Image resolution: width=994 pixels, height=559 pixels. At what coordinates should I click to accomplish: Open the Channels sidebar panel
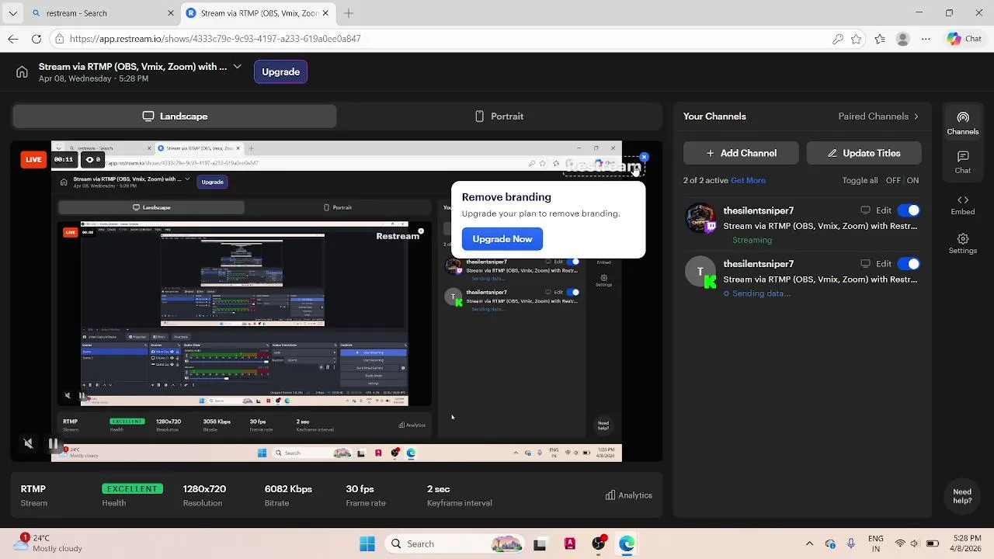pos(963,123)
